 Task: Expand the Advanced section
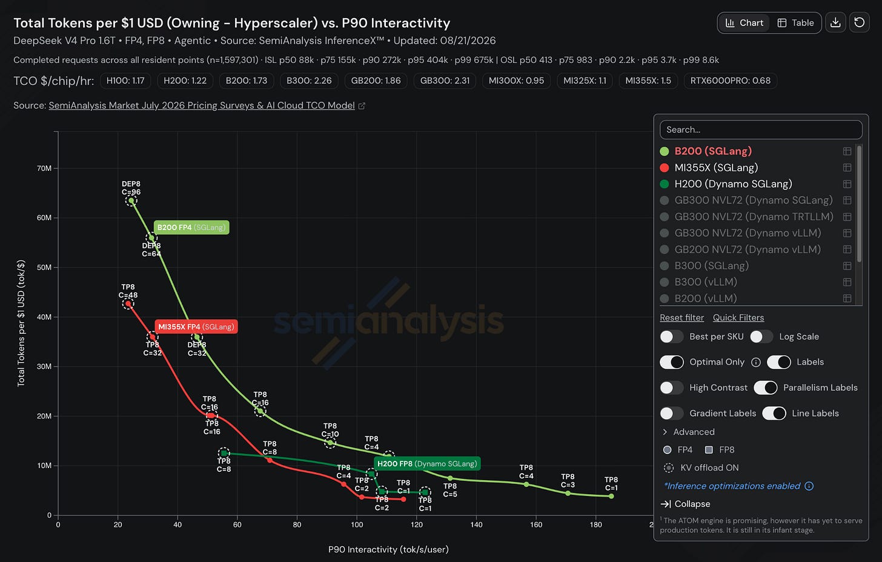[x=688, y=432]
